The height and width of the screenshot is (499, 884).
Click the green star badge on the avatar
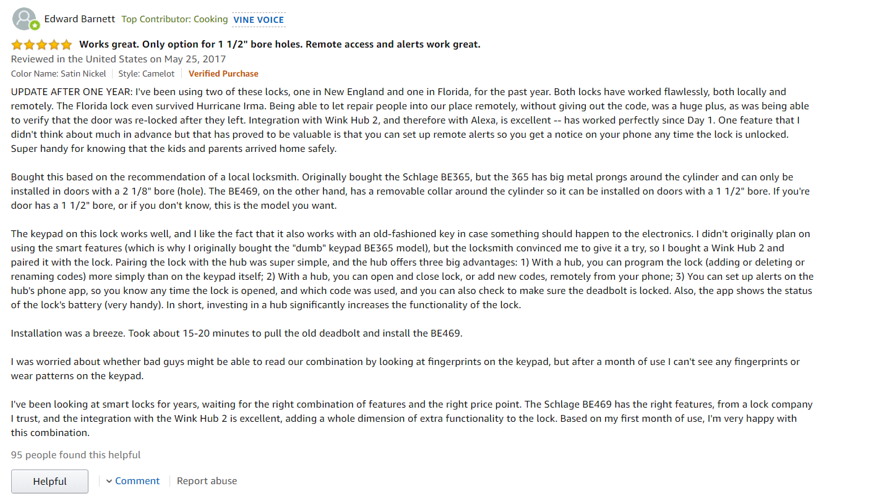pos(35,26)
